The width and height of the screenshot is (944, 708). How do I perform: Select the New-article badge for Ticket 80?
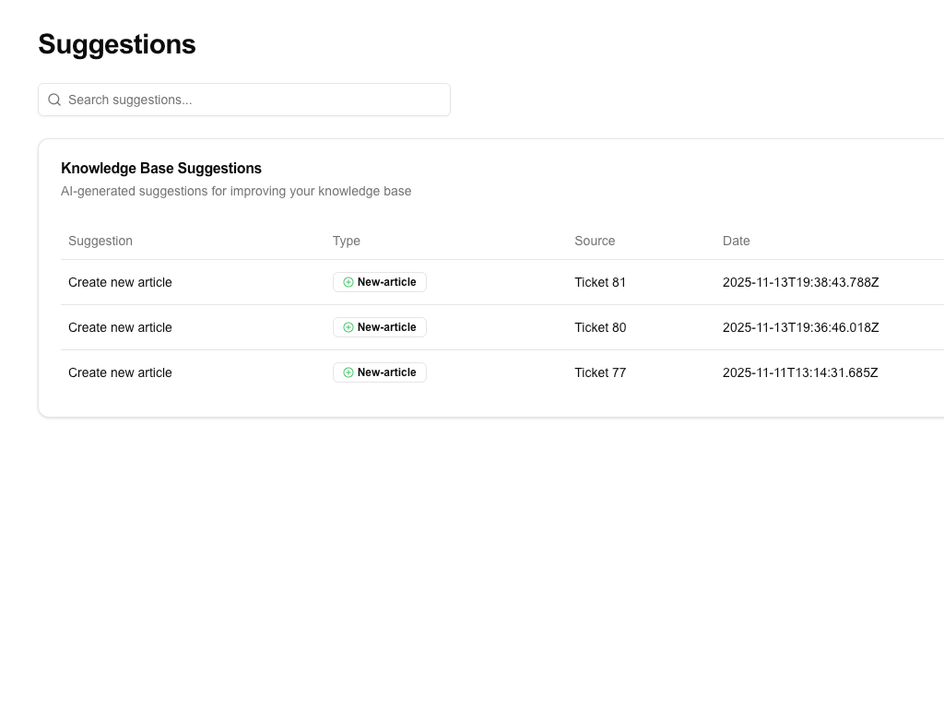[380, 327]
